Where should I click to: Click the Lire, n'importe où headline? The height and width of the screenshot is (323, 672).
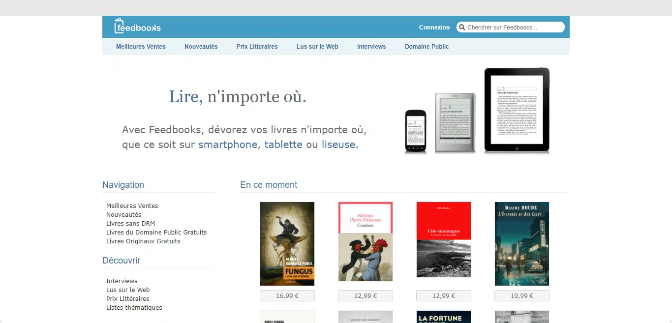point(238,97)
